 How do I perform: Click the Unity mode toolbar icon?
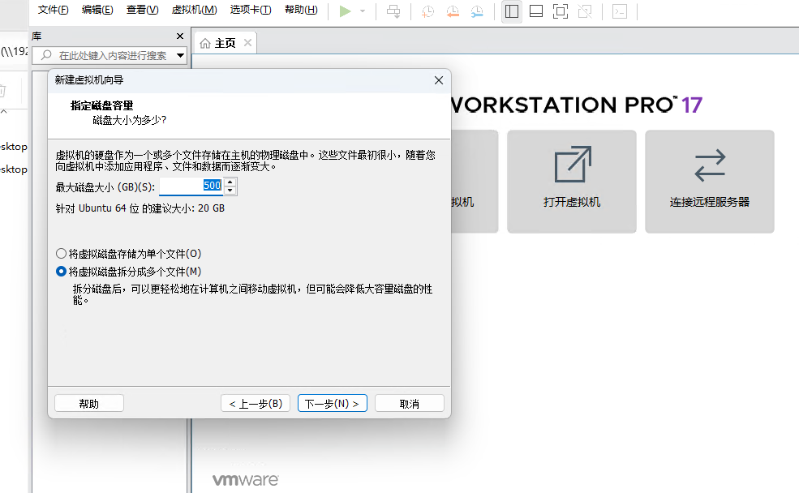(x=585, y=11)
